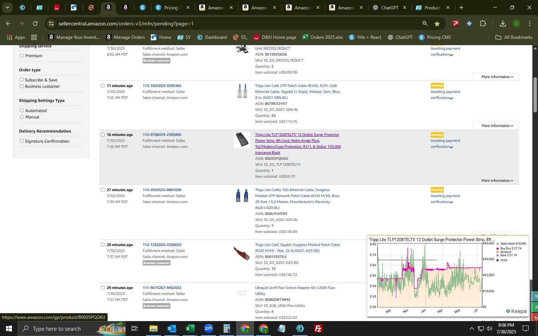Check the Signature Confirmation checkbox
Image resolution: width=538 pixels, height=336 pixels.
tap(22, 141)
